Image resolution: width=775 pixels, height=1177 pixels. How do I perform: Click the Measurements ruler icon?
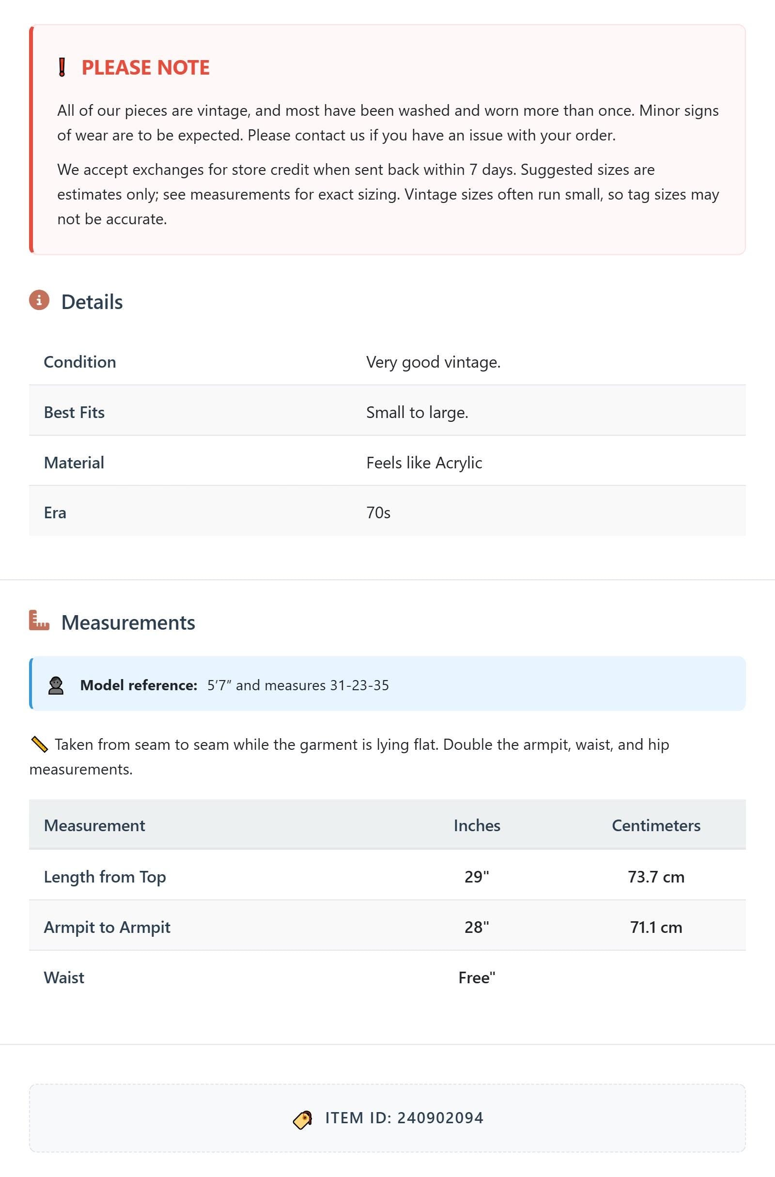39,620
